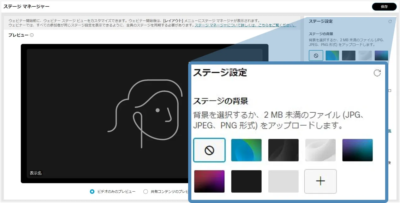Image resolution: width=400 pixels, height=203 pixels.
Task: Choose the solid light gray background swatch
Action: [x=283, y=181]
